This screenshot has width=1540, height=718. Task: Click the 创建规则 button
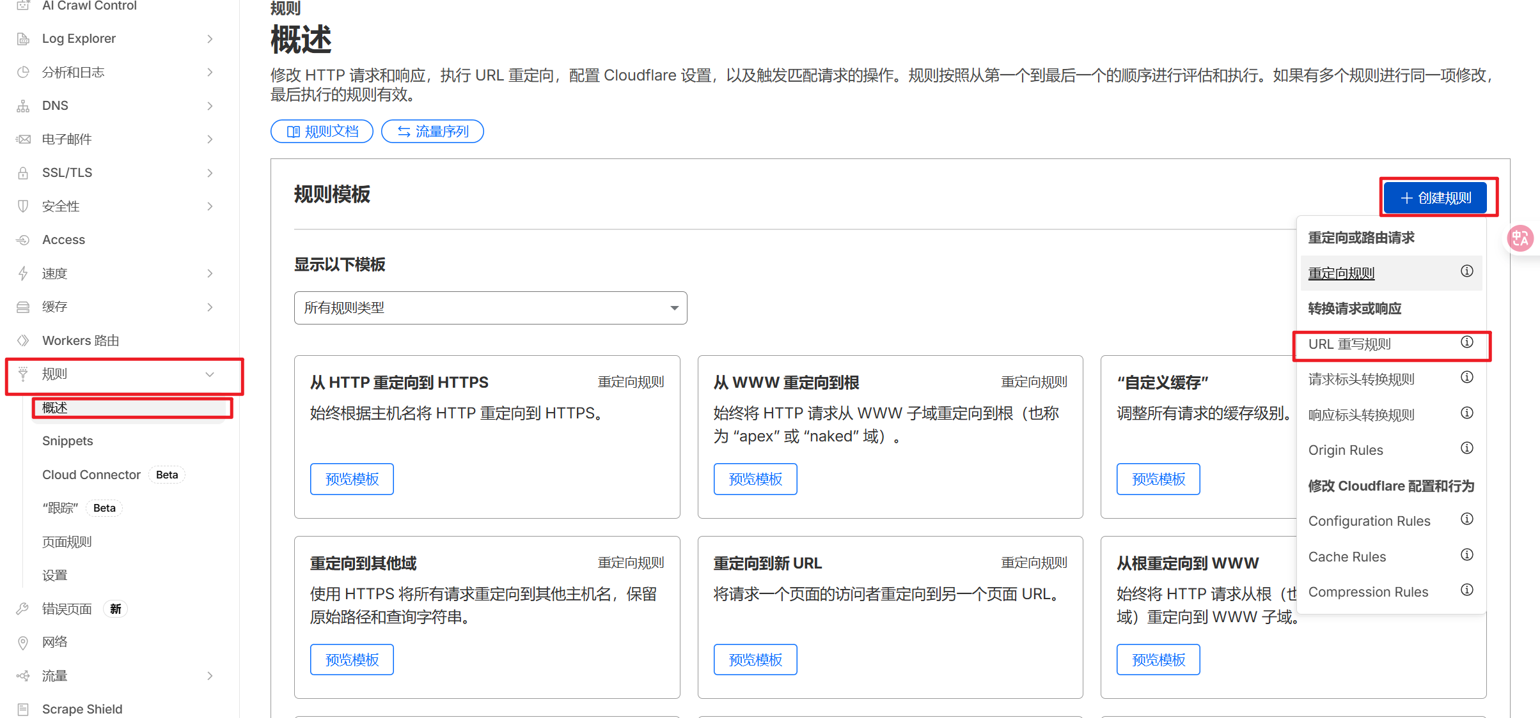point(1436,197)
